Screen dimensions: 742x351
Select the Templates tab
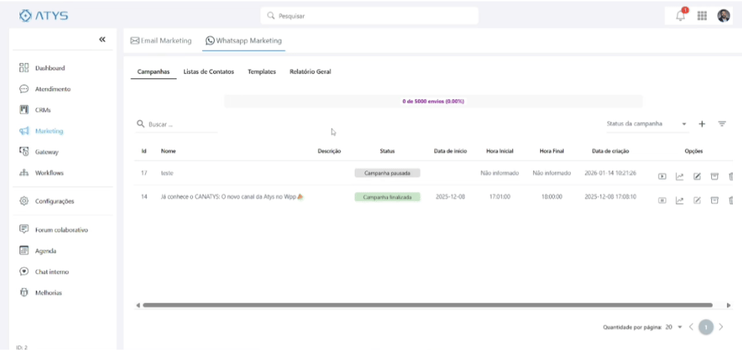(x=261, y=72)
